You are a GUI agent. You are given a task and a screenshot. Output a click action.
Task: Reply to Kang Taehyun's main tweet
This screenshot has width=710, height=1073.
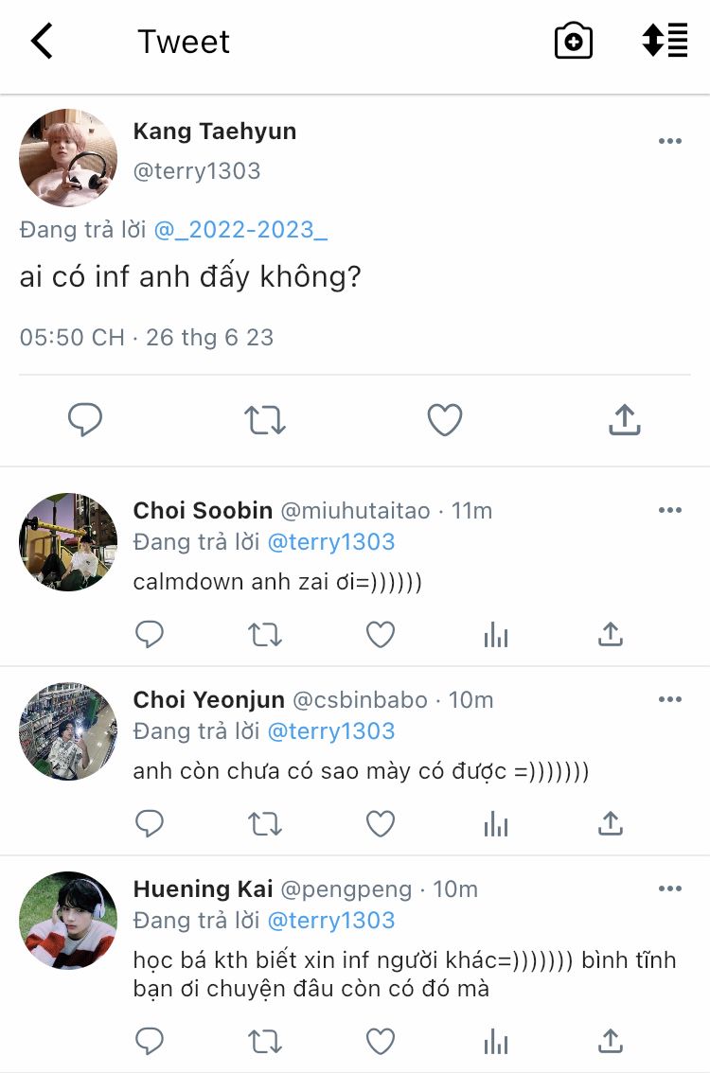85,420
